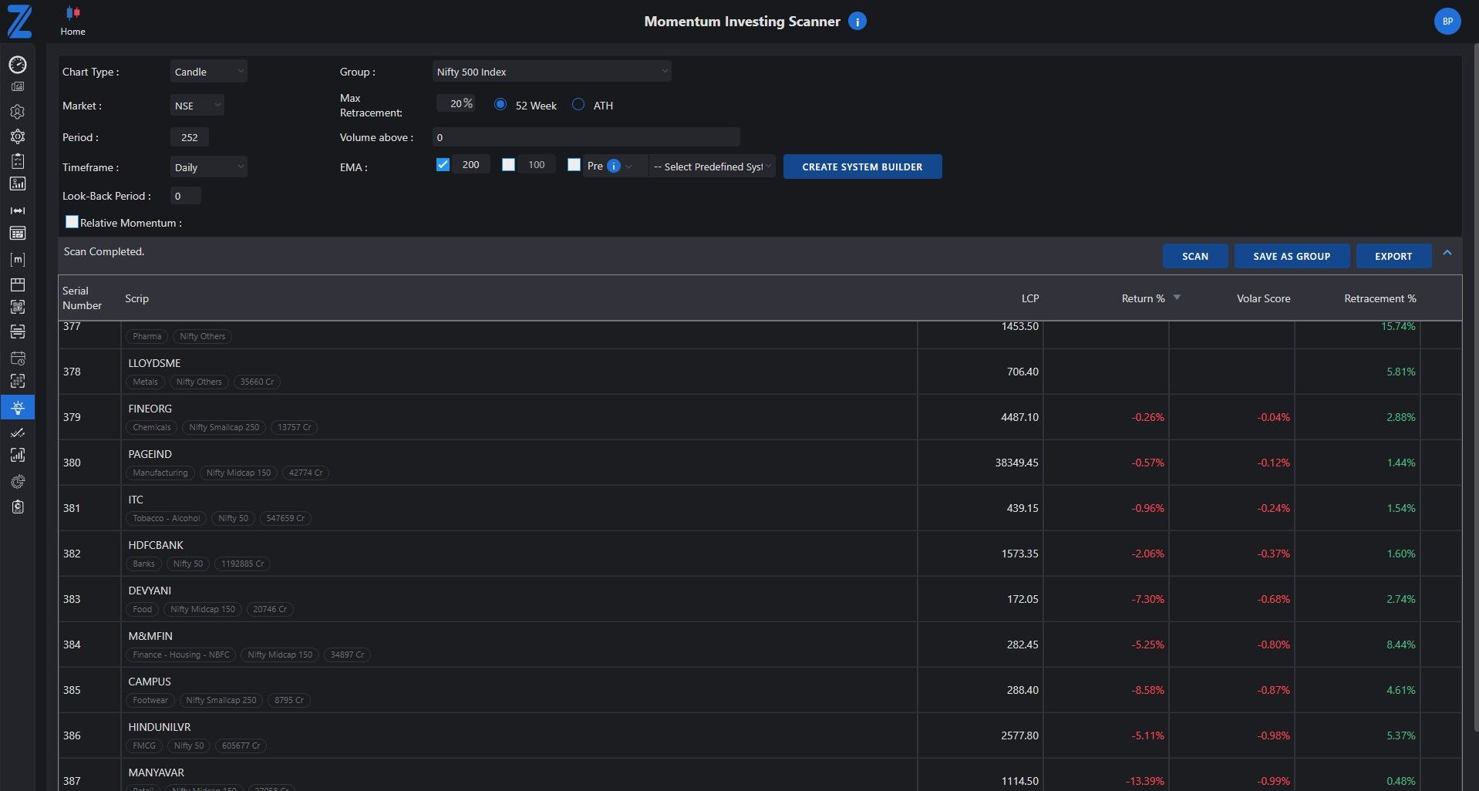Uncheck the 200 EMA checkbox
The width and height of the screenshot is (1479, 791).
point(443,164)
